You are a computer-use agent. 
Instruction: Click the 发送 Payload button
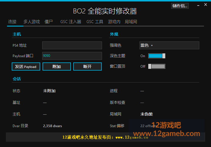[26, 66]
